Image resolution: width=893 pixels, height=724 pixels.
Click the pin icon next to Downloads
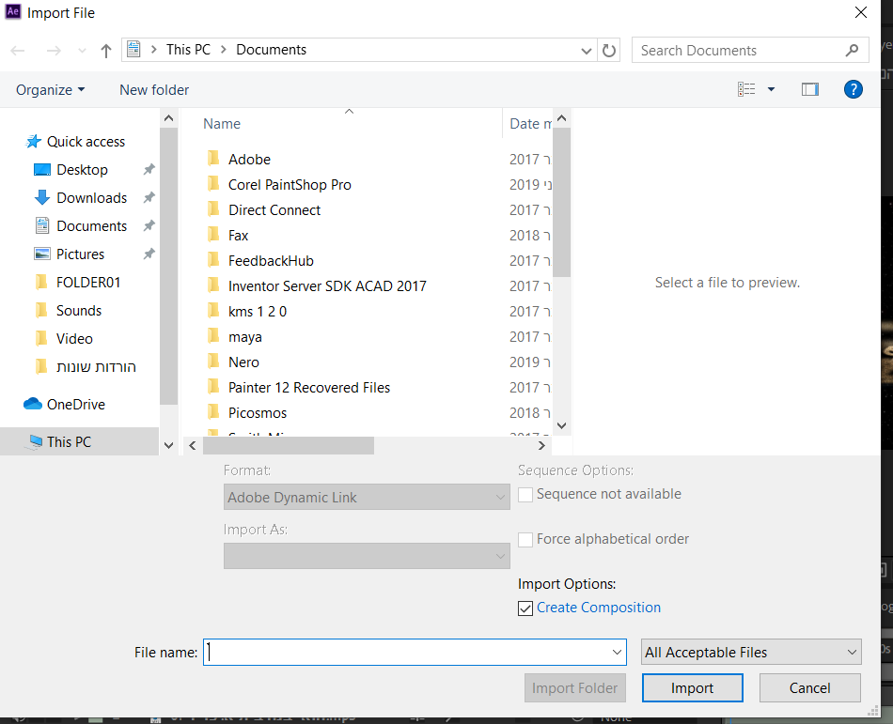point(149,197)
